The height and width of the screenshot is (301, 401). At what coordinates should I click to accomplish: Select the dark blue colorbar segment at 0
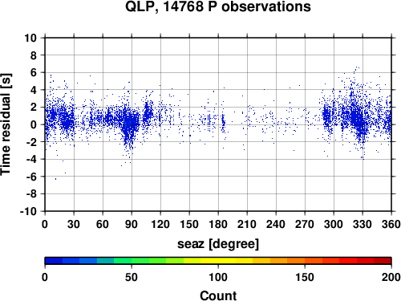tap(54, 261)
